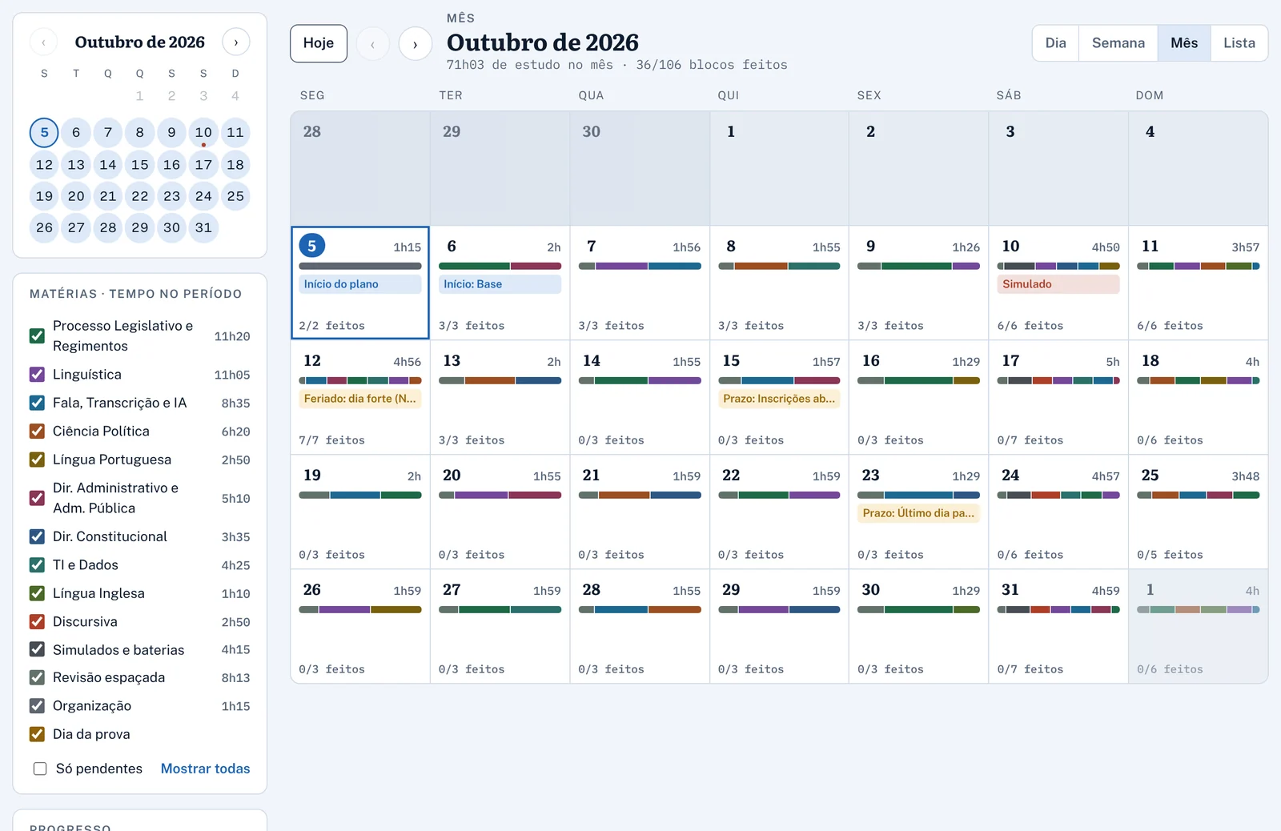The width and height of the screenshot is (1281, 831).
Task: Click the "7/7 feitos" text on day 12
Action: tap(331, 440)
